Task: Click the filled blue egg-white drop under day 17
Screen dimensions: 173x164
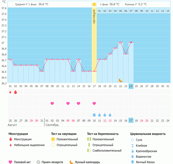Action: tap(94, 115)
